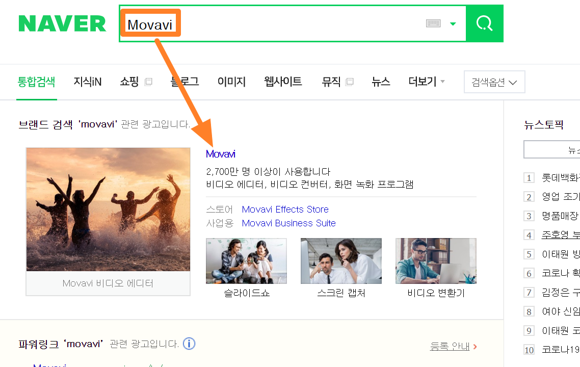Click the 비디오 변환기 label link
This screenshot has width=580, height=367.
click(436, 293)
